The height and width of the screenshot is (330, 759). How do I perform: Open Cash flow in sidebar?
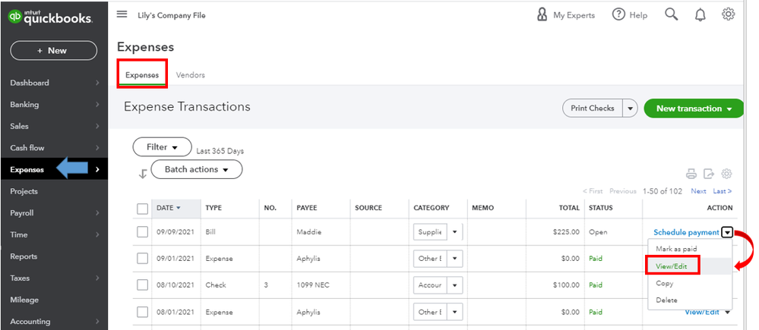[x=54, y=148]
